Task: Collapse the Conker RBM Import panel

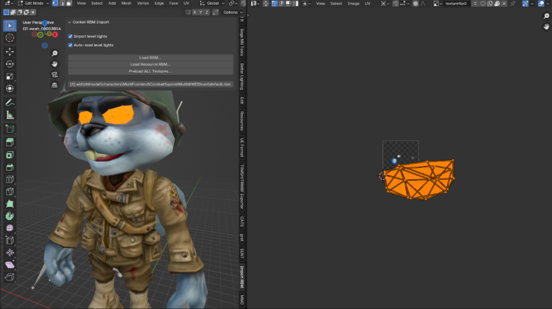Action: coord(70,22)
